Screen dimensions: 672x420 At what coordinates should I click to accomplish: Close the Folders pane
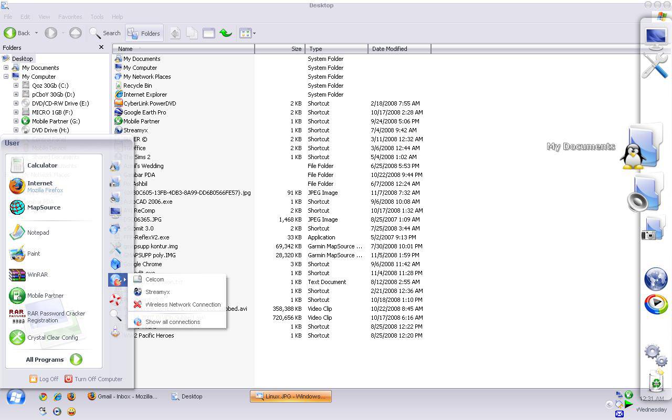pos(101,47)
